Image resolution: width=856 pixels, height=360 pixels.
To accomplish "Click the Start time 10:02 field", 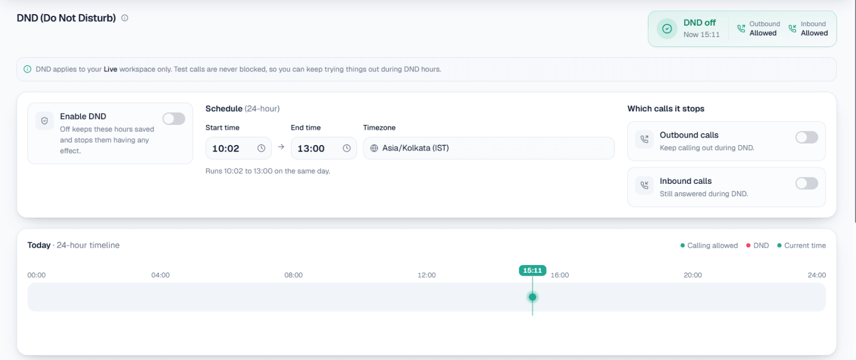I will [x=239, y=148].
